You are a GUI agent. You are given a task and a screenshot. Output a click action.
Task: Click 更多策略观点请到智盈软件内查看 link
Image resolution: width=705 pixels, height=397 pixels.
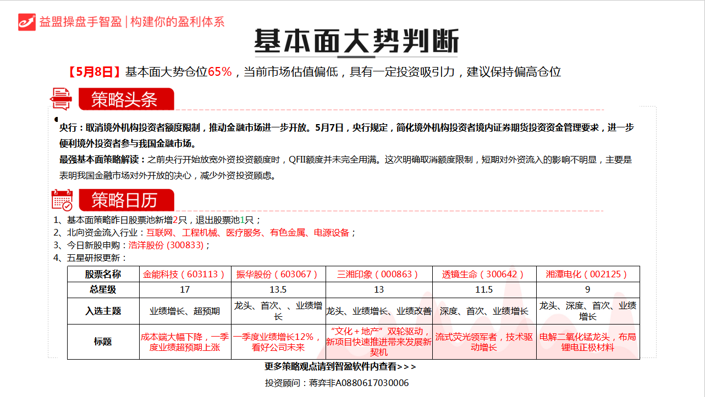(x=340, y=366)
